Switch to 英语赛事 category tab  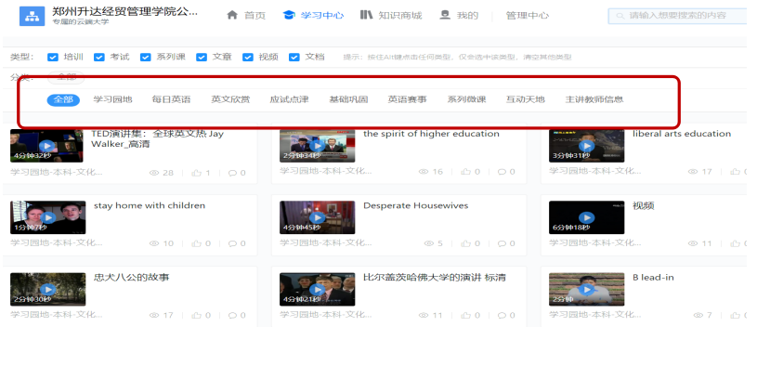407,99
